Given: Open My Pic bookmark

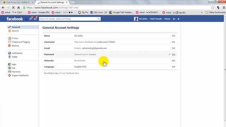Looking at the screenshot, I should click(83, 13).
